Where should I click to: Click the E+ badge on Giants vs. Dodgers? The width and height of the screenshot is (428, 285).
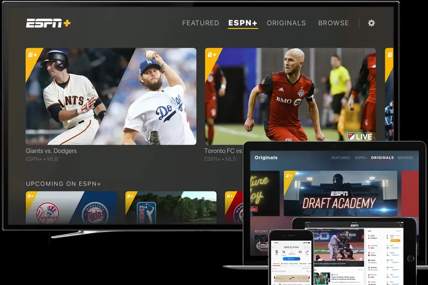pyautogui.click(x=32, y=55)
